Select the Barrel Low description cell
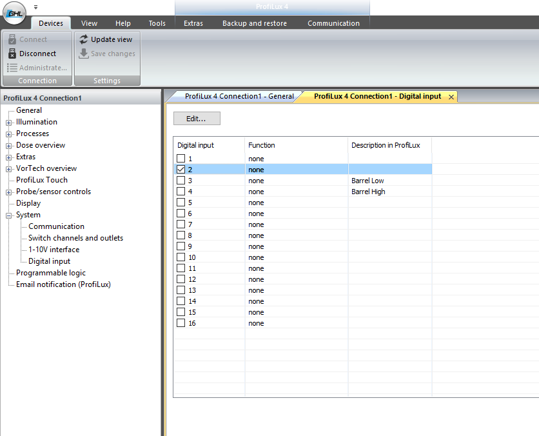The height and width of the screenshot is (436, 539). coord(390,181)
